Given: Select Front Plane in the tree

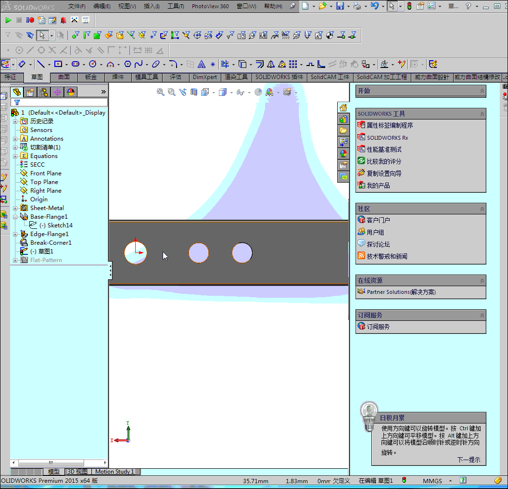Looking at the screenshot, I should [46, 173].
